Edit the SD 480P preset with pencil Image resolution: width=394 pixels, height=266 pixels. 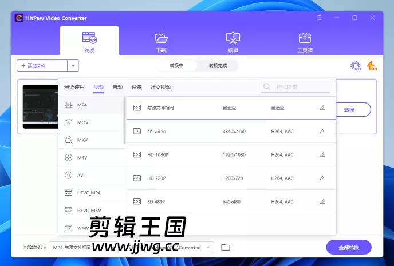click(322, 201)
